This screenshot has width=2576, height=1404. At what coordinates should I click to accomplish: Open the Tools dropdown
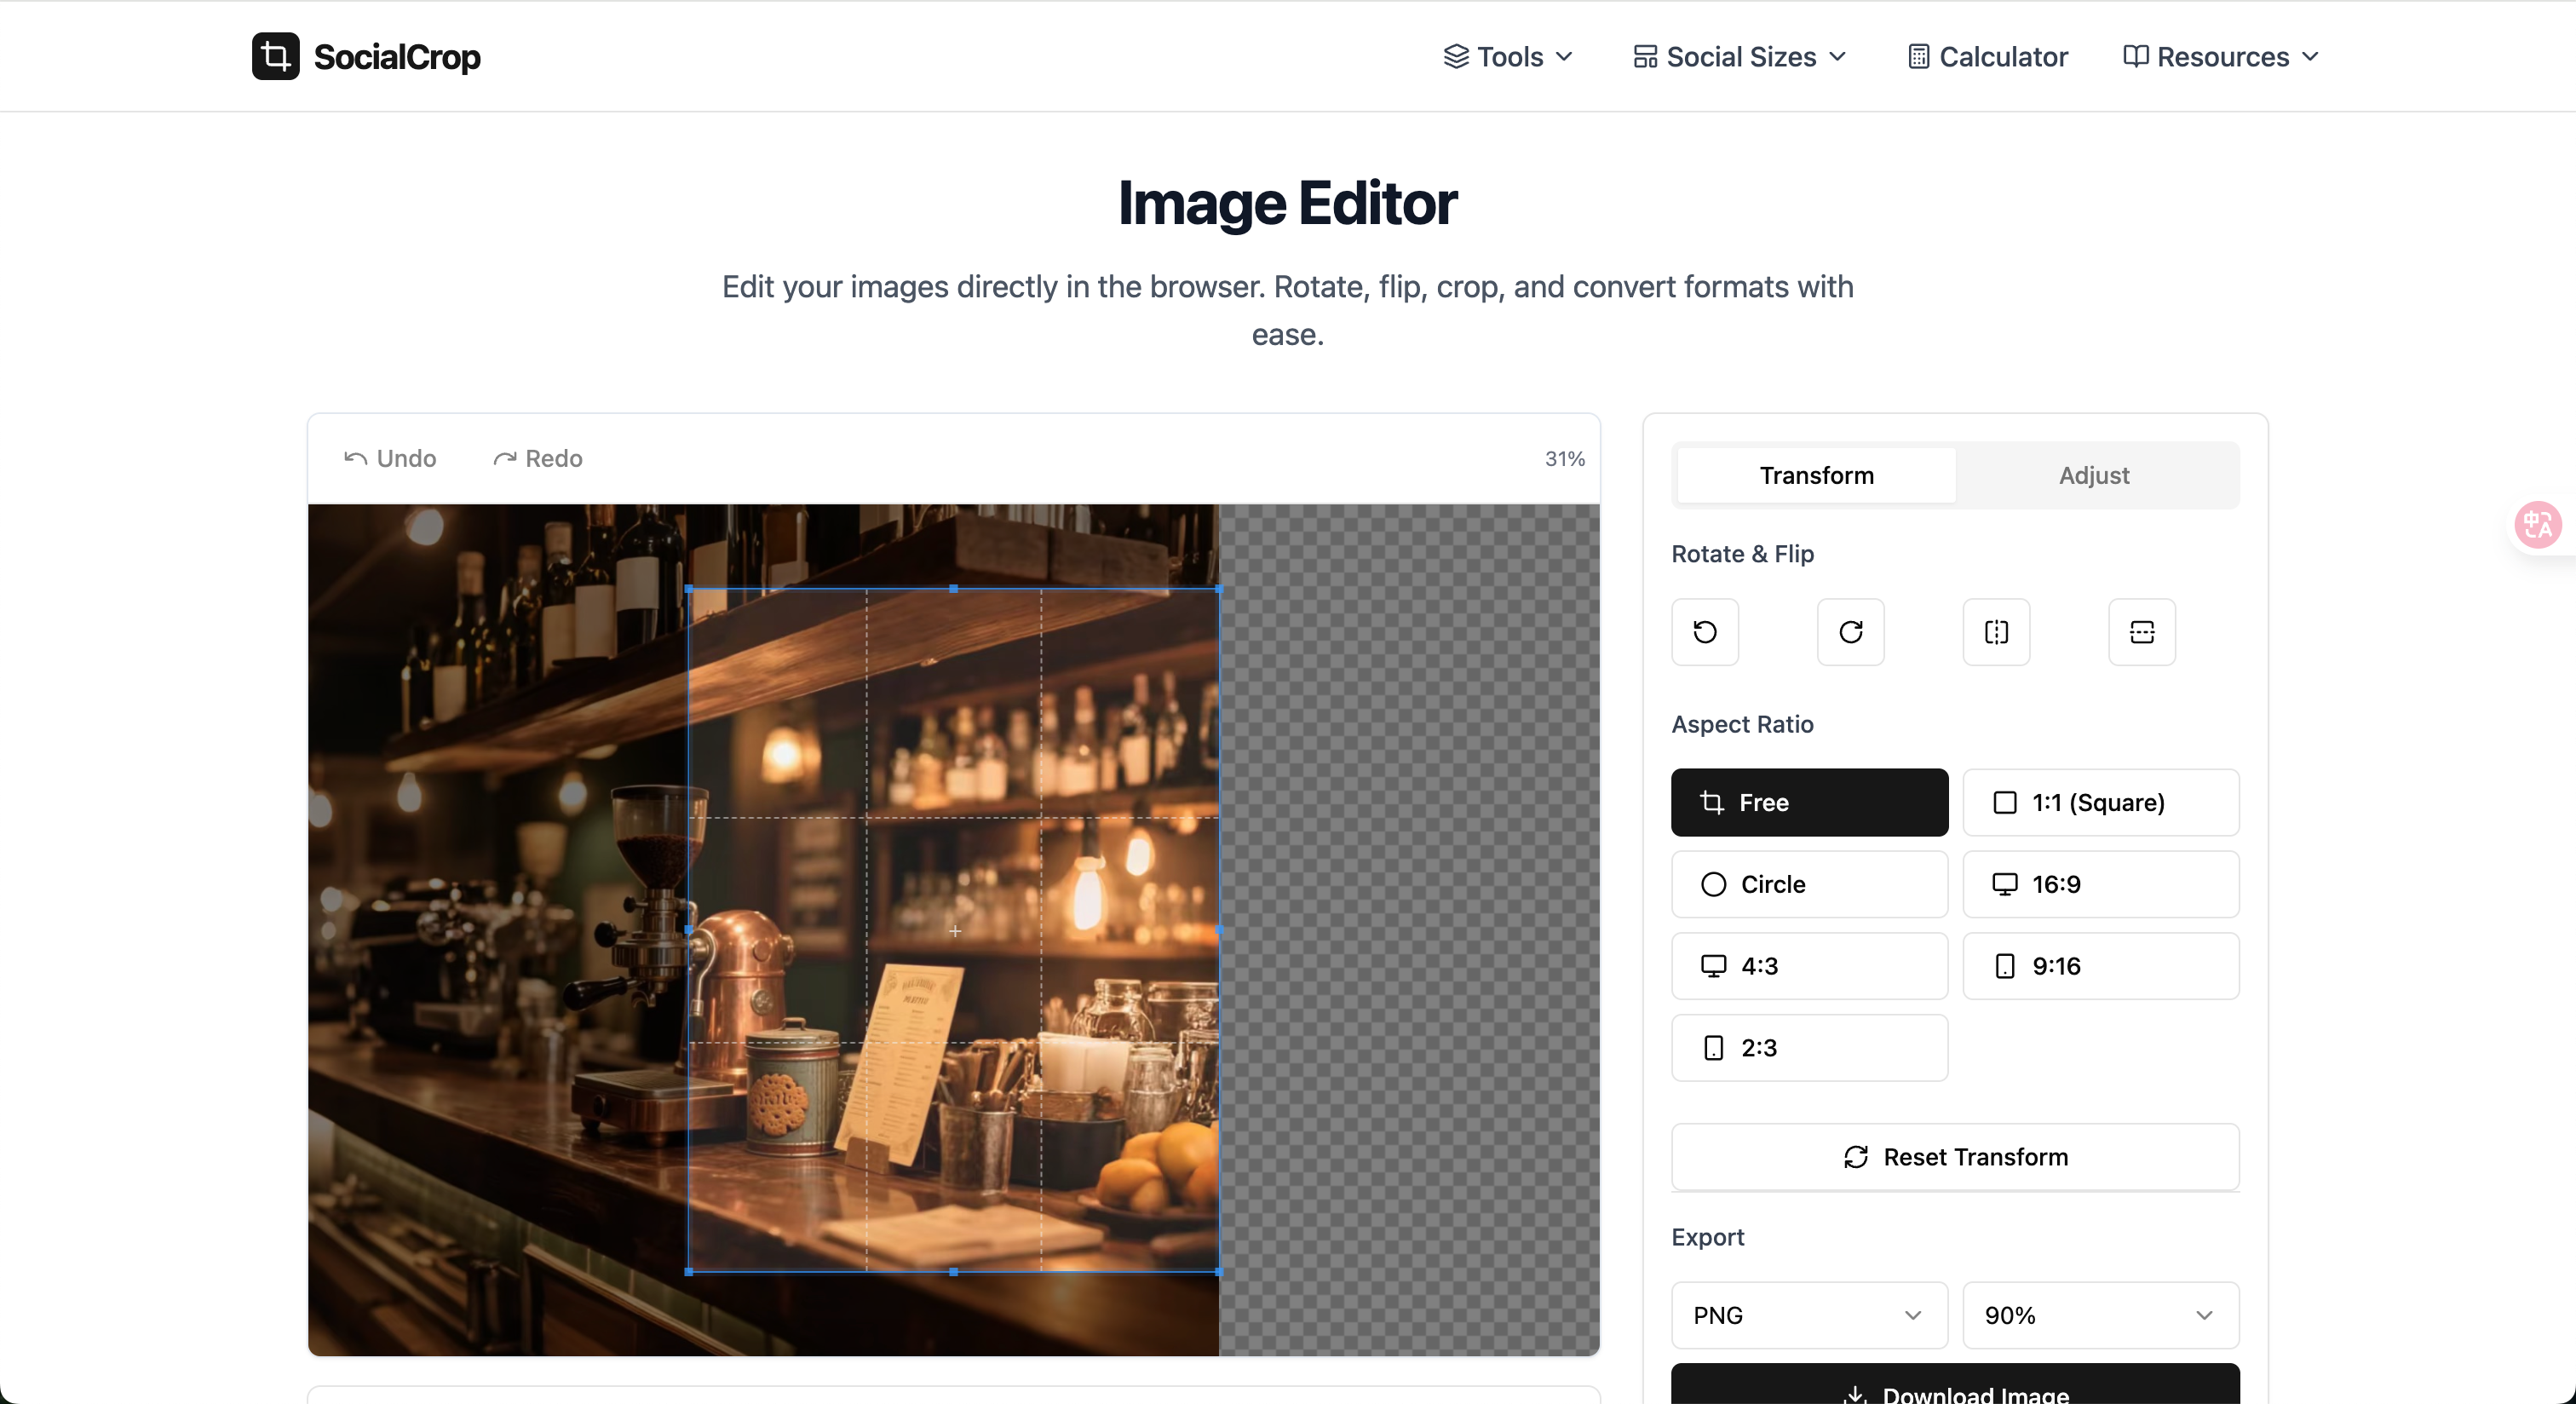[1508, 56]
